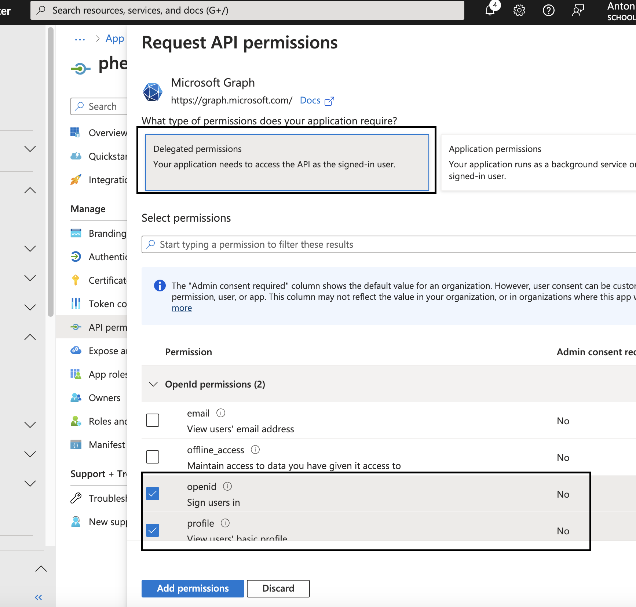Click the Docs external link icon
Viewport: 636px width, 607px height.
point(329,101)
